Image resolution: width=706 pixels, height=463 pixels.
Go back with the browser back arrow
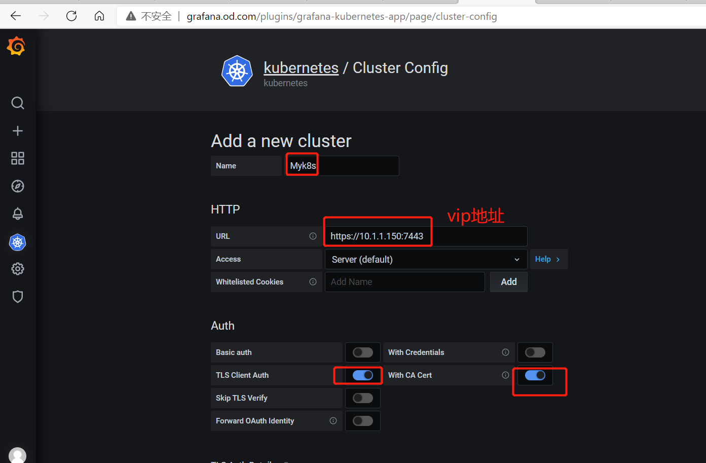16,16
